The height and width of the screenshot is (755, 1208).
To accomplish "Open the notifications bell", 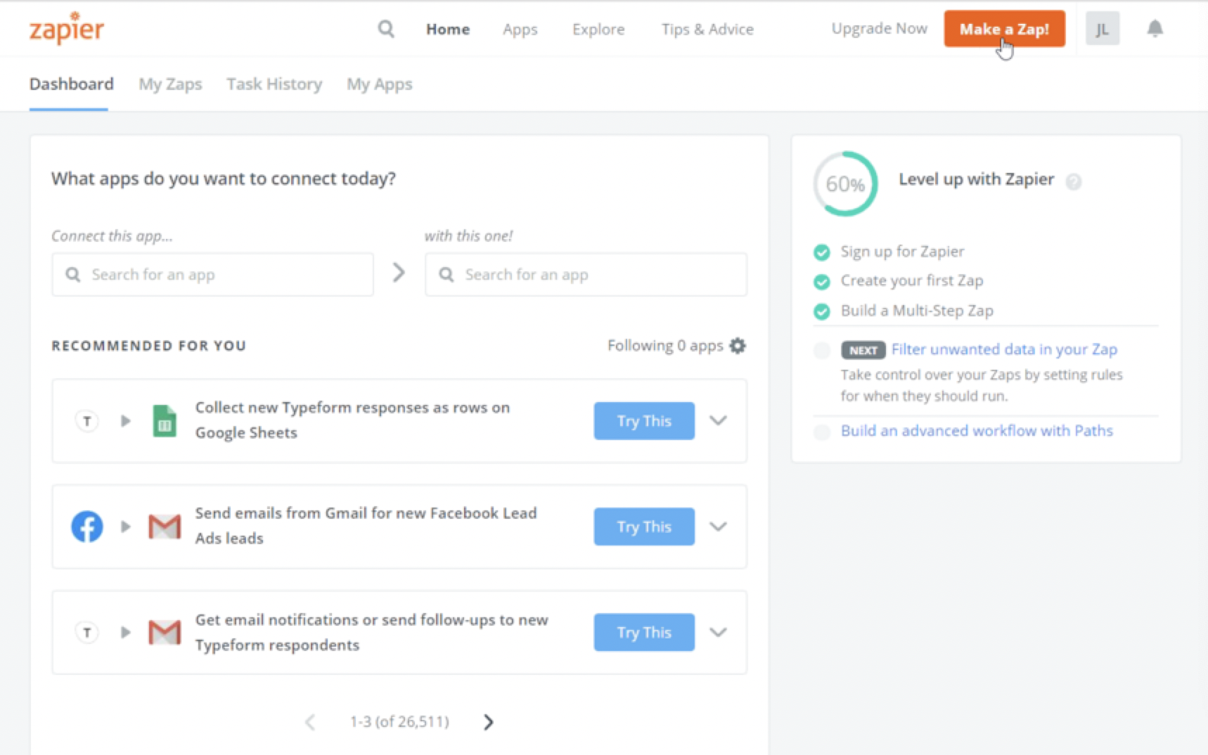I will (1155, 29).
